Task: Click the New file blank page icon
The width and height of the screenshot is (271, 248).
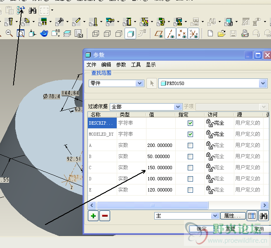Action: click(x=210, y=33)
